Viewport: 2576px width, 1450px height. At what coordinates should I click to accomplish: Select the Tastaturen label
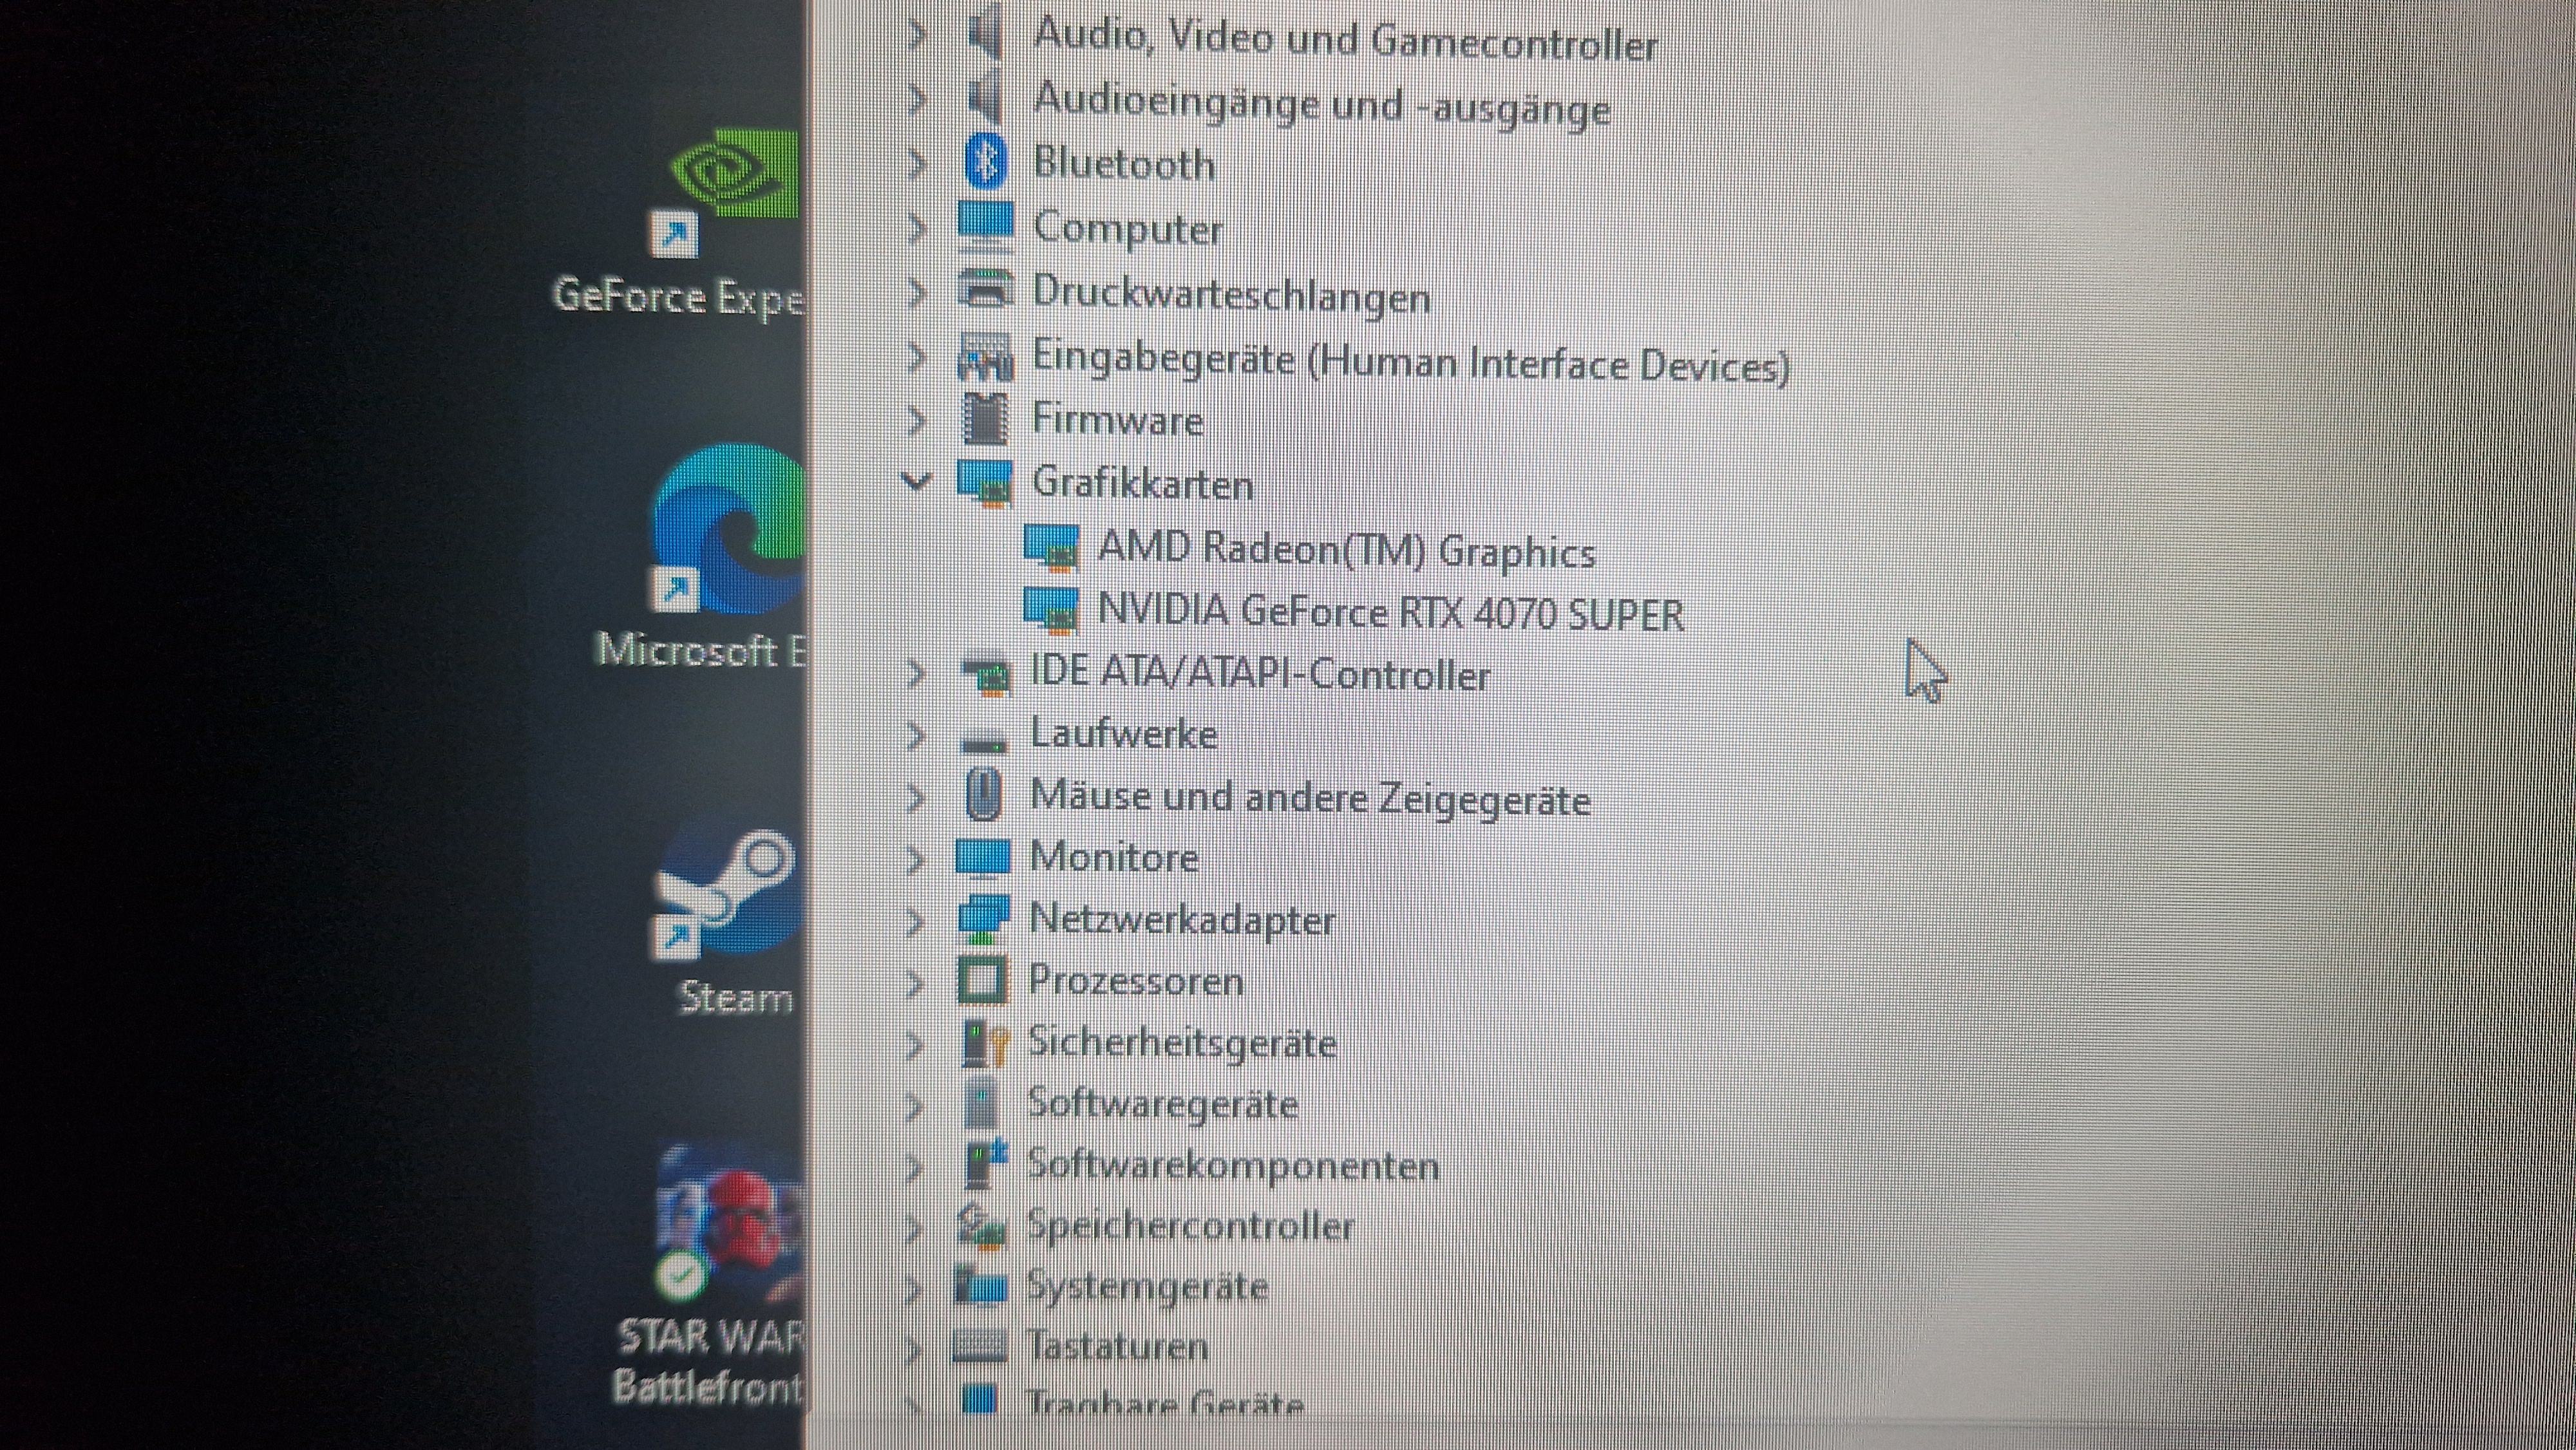tap(1117, 1346)
